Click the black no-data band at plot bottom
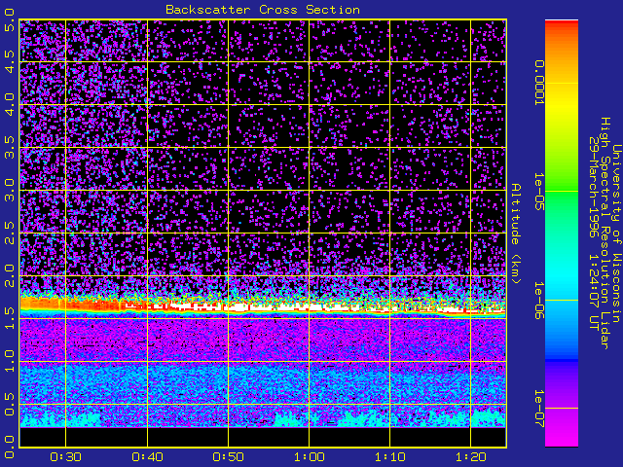Viewport: 623px width, 467px height. tap(263, 437)
